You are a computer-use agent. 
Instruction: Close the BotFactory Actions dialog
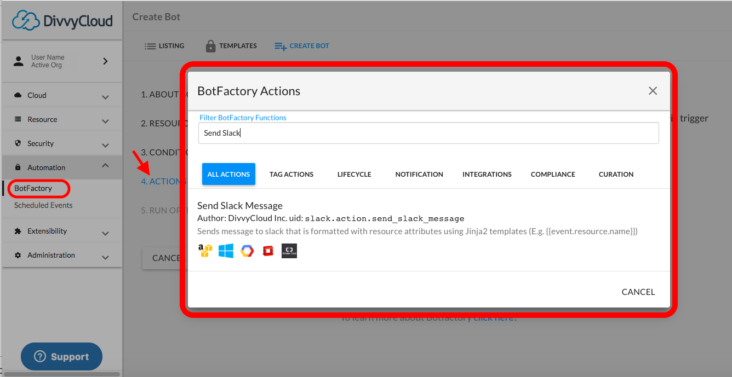[653, 91]
